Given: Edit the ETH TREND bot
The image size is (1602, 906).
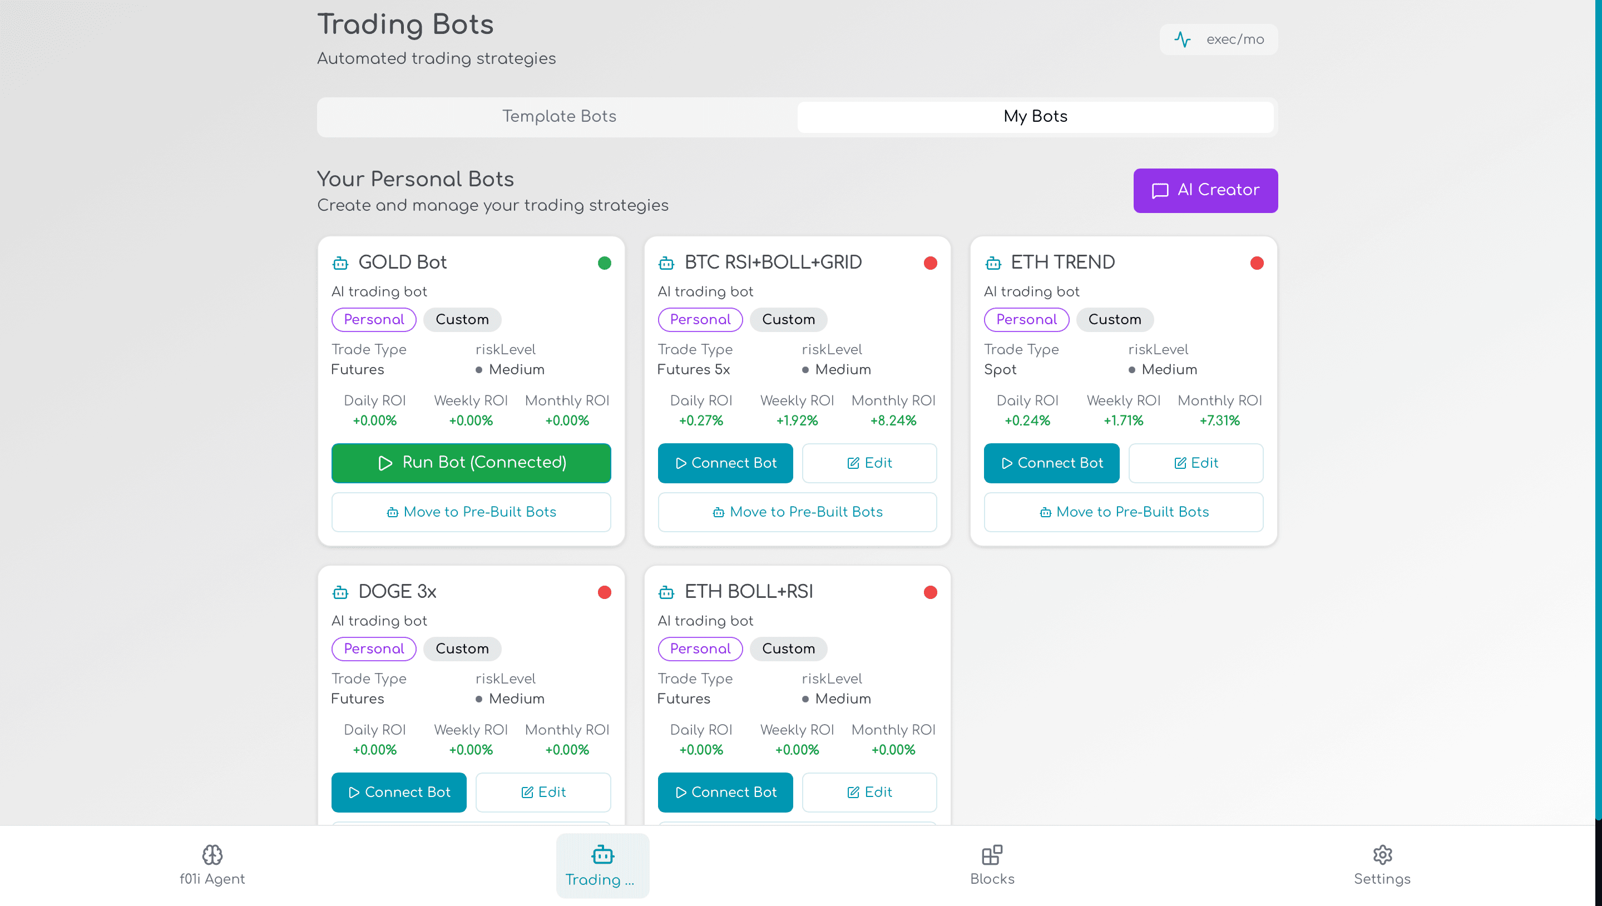Looking at the screenshot, I should [x=1195, y=463].
